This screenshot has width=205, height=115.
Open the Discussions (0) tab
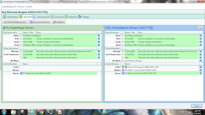pos(41,17)
